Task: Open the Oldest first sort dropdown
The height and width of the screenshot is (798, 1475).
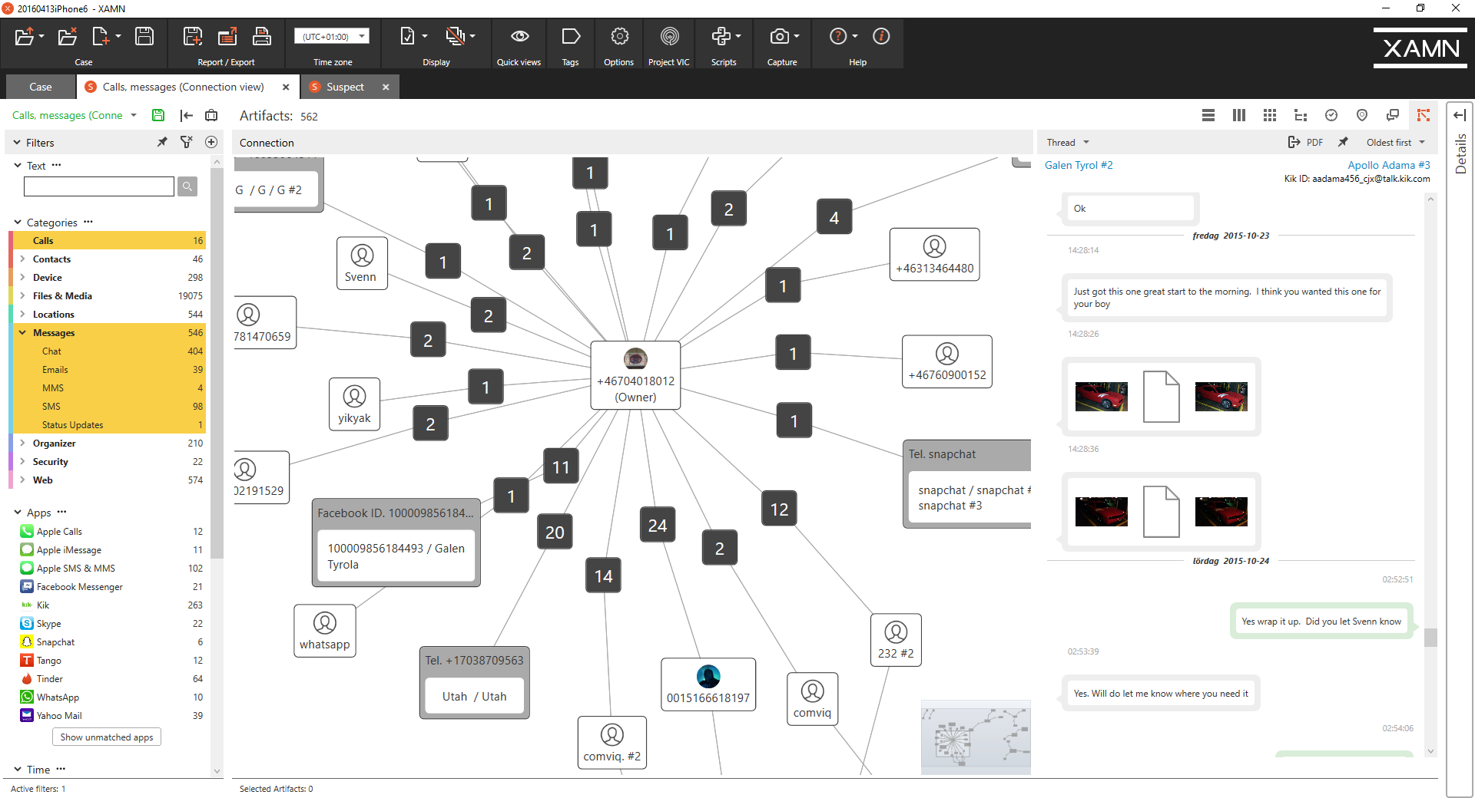Action: [1395, 143]
